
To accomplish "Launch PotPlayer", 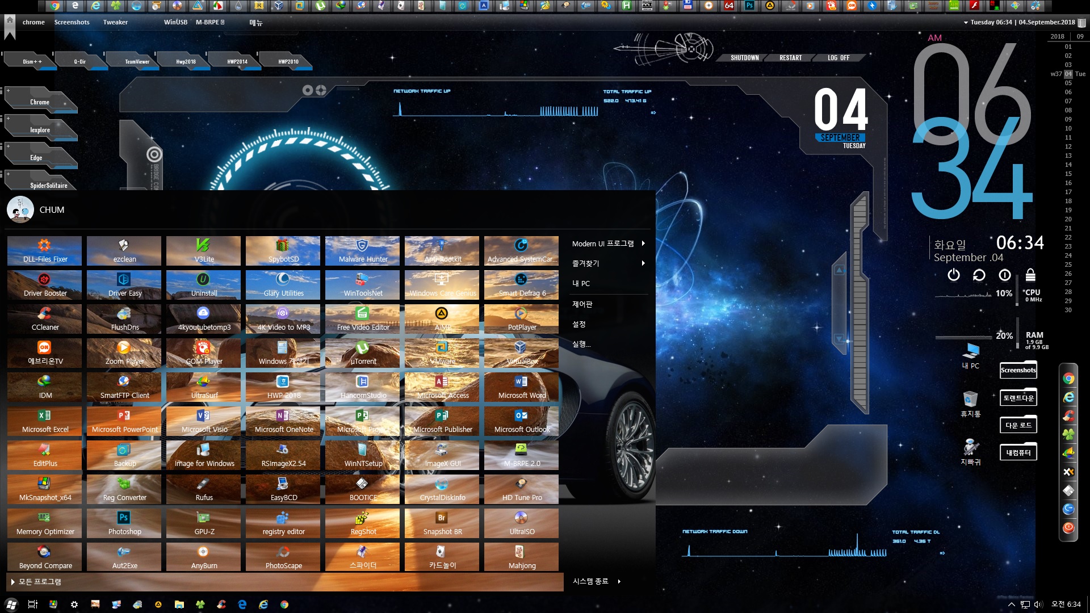I will tap(522, 319).
